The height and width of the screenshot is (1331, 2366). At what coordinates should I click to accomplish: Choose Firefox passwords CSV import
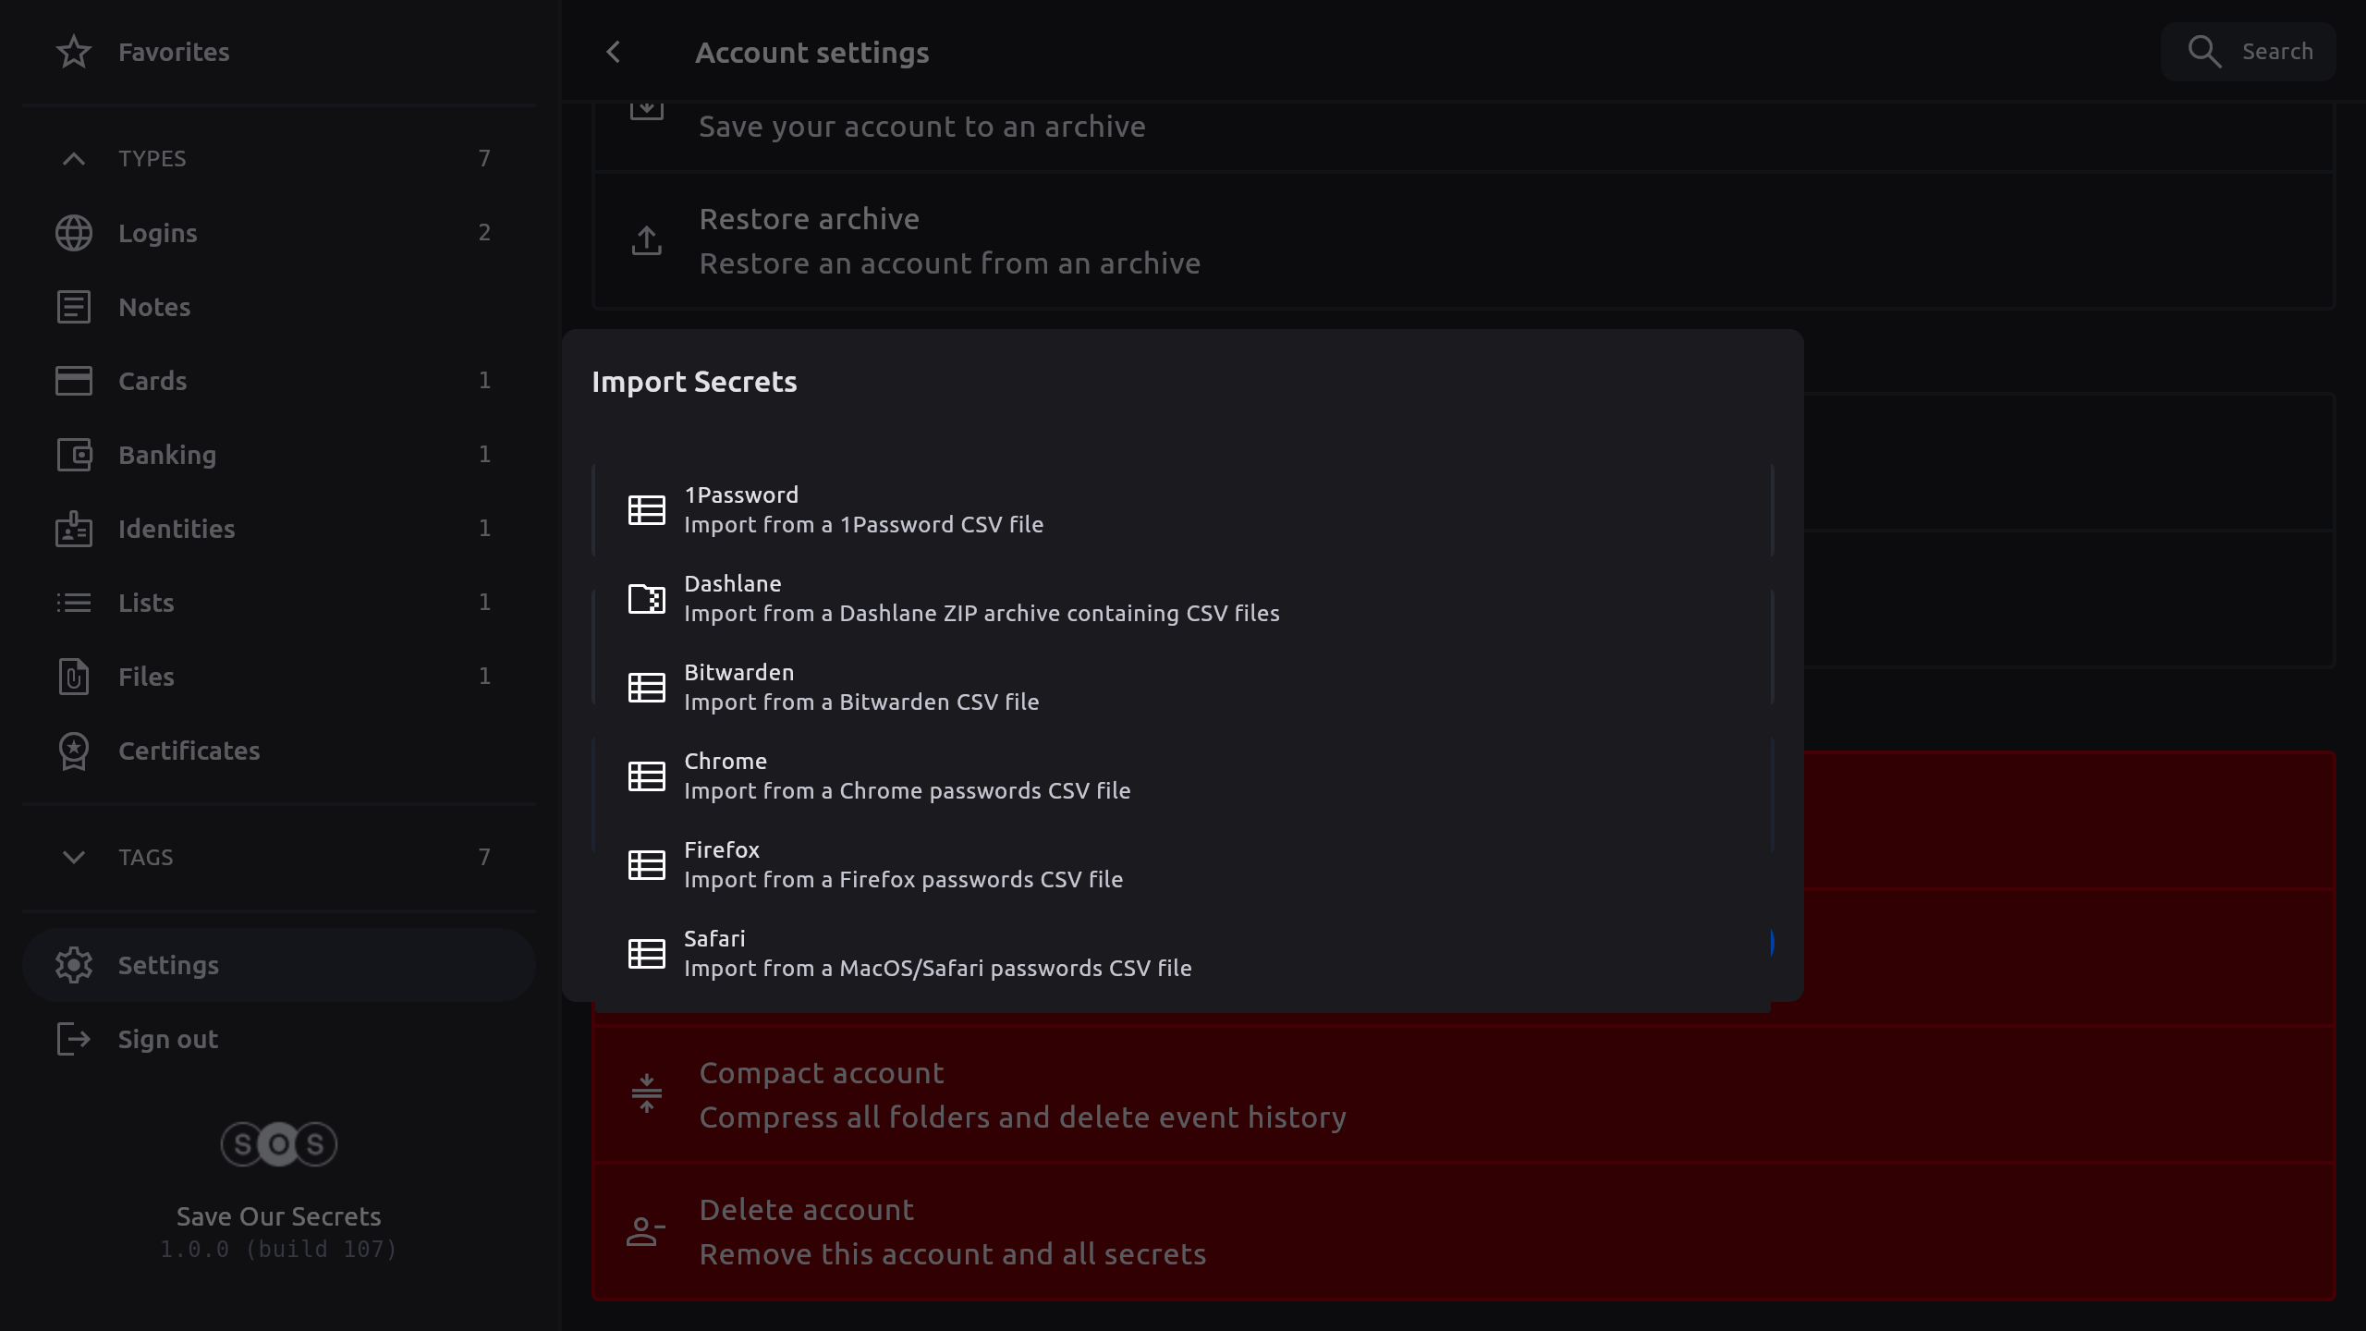tap(902, 865)
